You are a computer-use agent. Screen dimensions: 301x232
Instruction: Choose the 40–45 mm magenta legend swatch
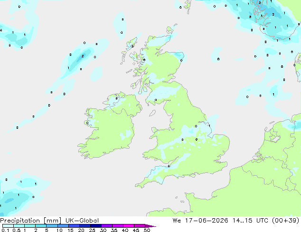pyautogui.click(x=129, y=226)
